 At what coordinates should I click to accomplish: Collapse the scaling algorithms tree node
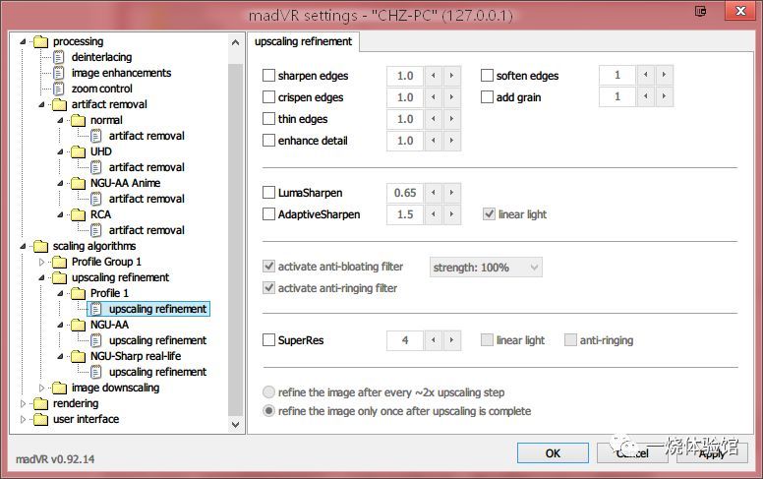pyautogui.click(x=23, y=246)
